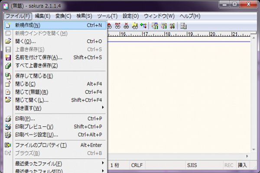Click the SJIS encoding field in status bar
Viewport: 260px width, 173px height.
(x=192, y=165)
